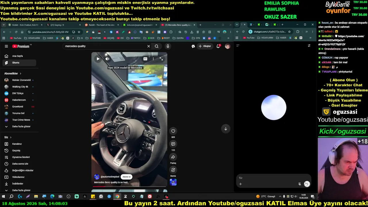Open a new tab in the YouTube window
This screenshot has height=207, width=368.
200,25
